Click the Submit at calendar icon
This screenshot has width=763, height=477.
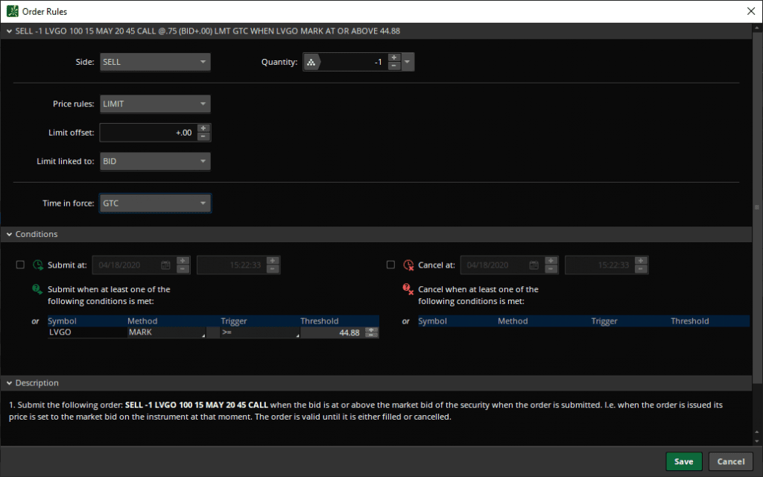163,265
